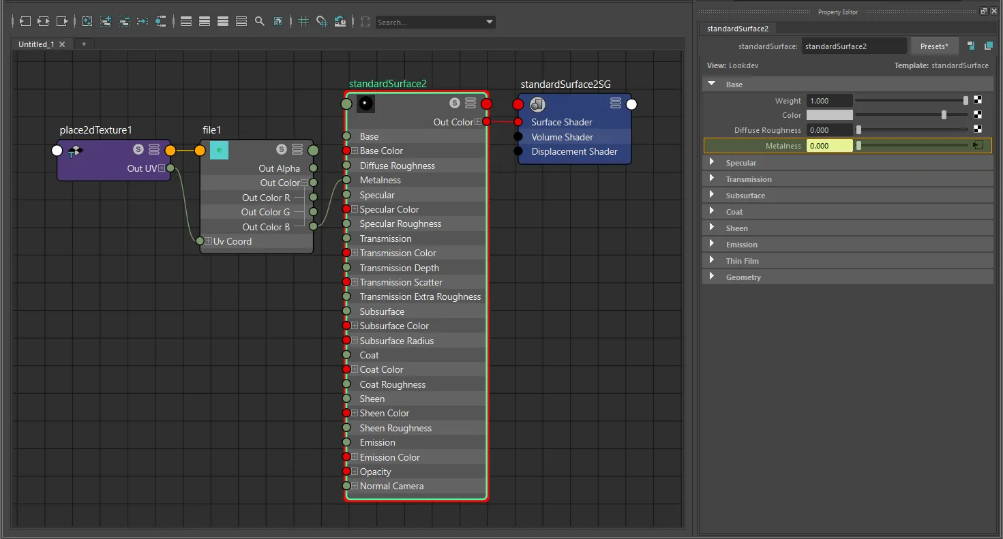Expand the Emission section
1003x539 pixels.
click(712, 245)
